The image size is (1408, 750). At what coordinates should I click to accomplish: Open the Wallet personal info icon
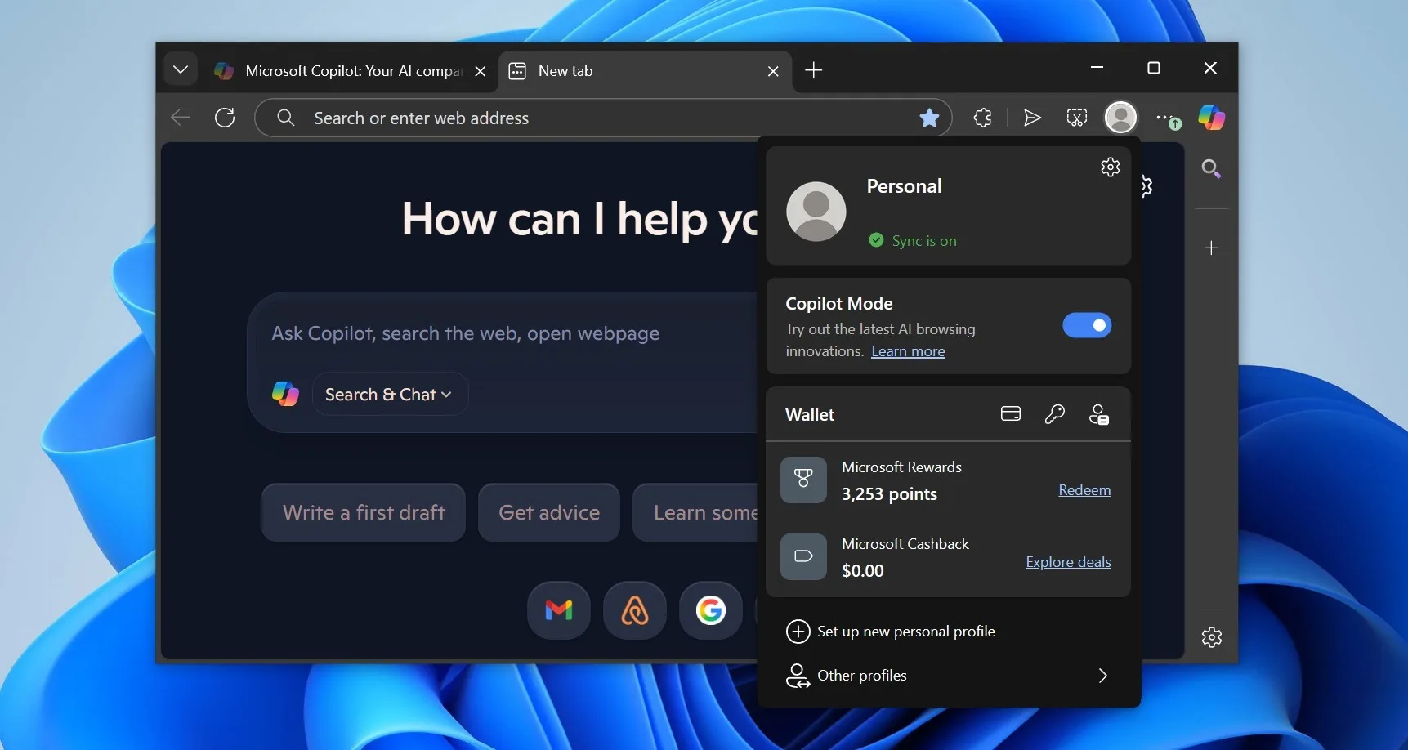[x=1098, y=414]
